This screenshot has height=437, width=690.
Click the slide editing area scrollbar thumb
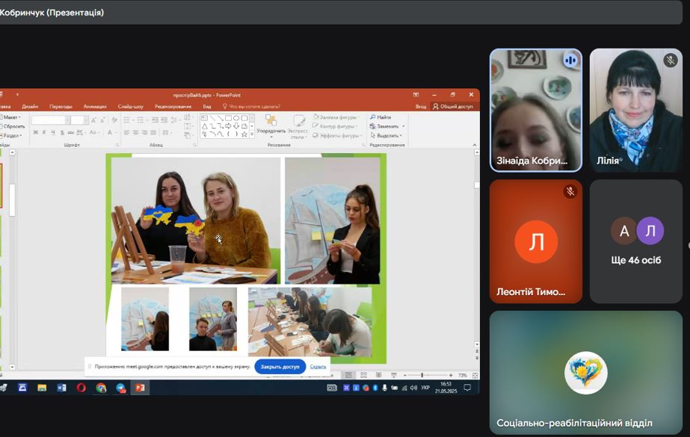point(477,185)
